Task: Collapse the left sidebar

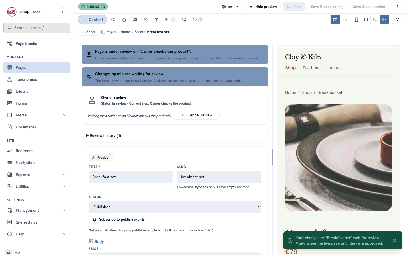Action: tap(62, 12)
